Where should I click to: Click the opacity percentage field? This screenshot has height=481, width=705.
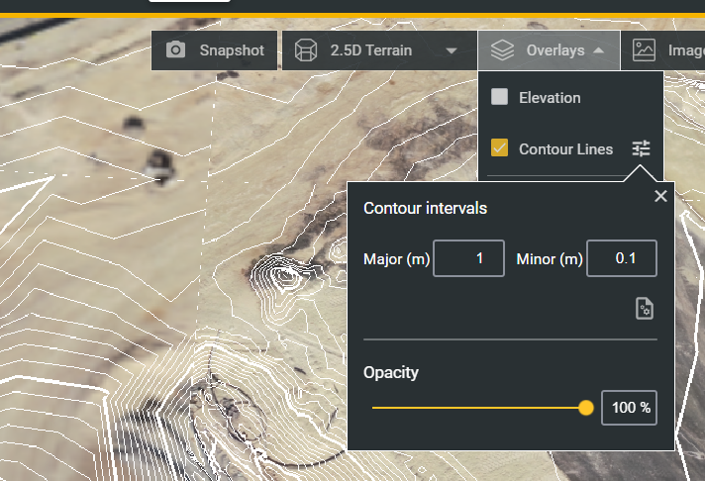(629, 408)
